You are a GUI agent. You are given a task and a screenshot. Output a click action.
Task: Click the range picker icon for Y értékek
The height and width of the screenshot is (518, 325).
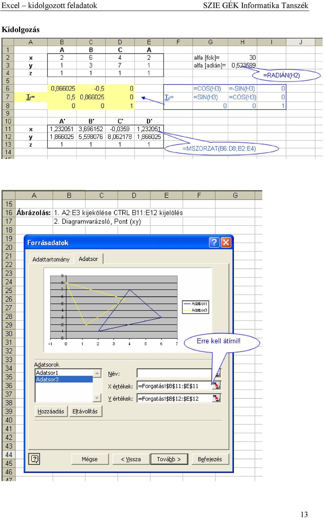click(x=216, y=398)
